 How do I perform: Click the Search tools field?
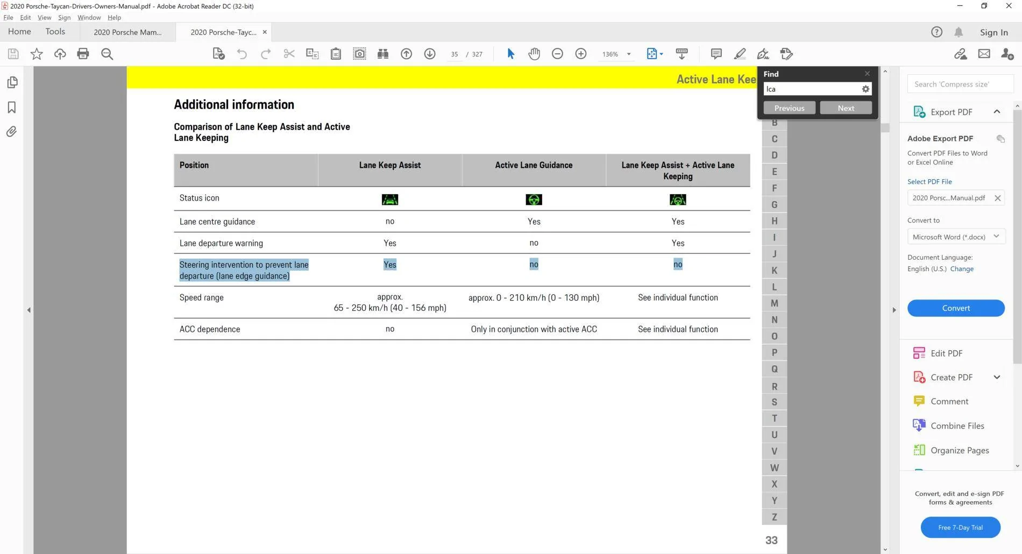coord(960,84)
